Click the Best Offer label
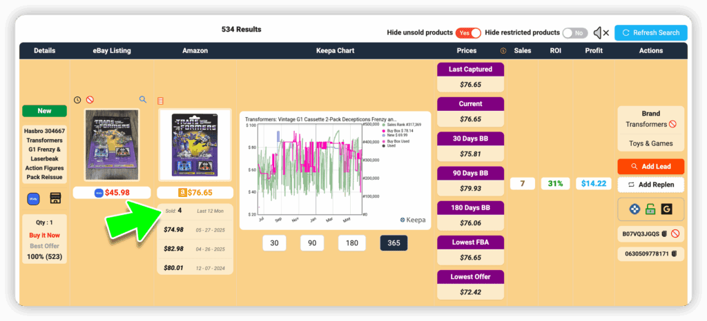 [45, 246]
